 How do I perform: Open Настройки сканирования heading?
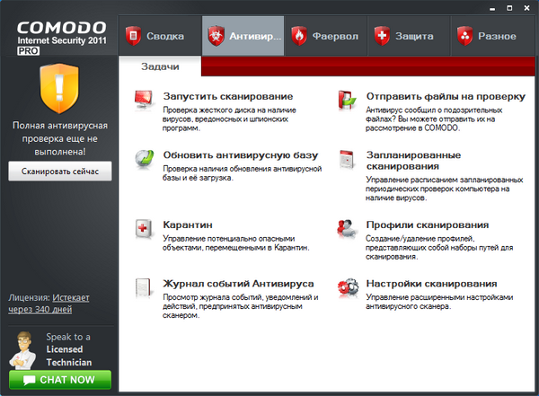[432, 284]
